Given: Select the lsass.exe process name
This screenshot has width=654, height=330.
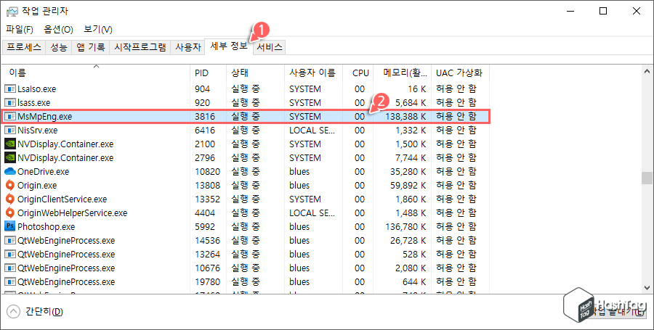Looking at the screenshot, I should pyautogui.click(x=33, y=102).
